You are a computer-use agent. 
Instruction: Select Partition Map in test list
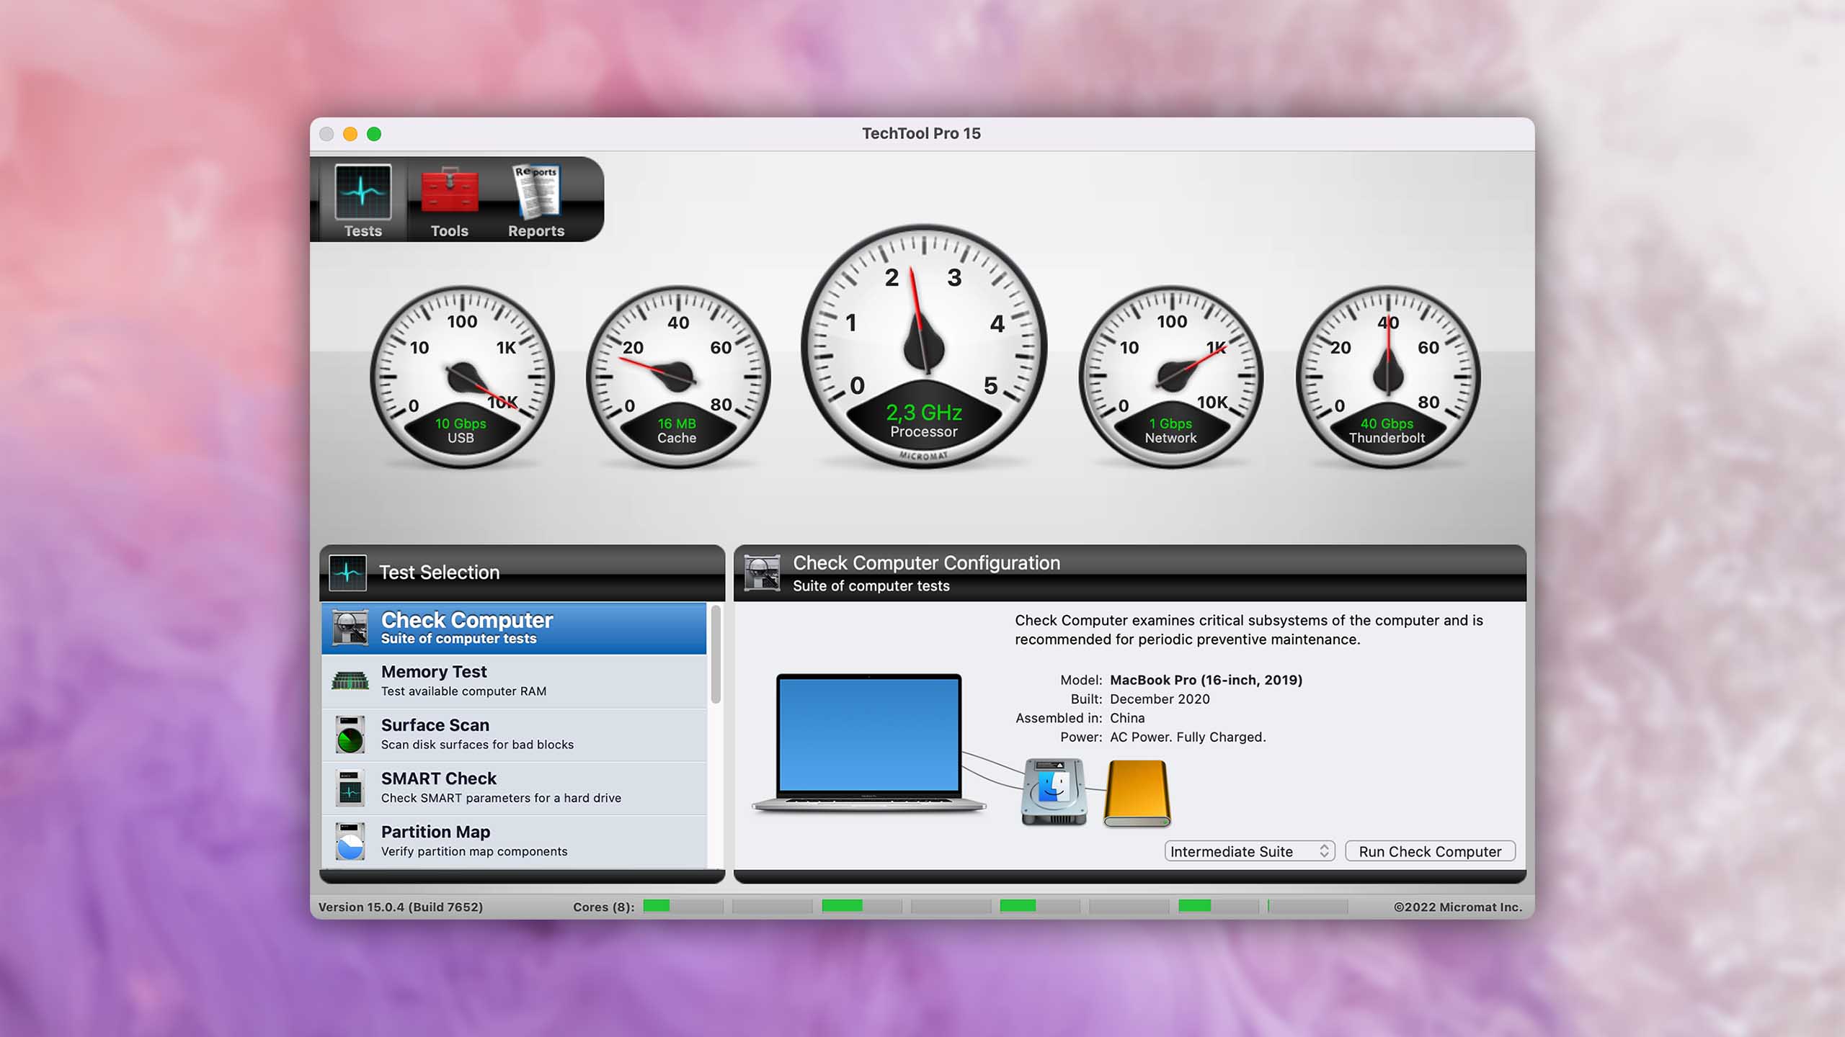pyautogui.click(x=514, y=841)
